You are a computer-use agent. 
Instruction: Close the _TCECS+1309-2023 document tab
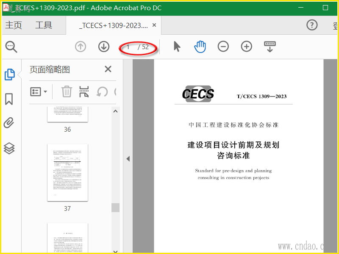154,25
